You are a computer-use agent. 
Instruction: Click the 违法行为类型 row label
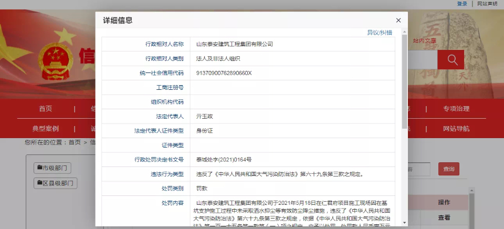pos(167,174)
